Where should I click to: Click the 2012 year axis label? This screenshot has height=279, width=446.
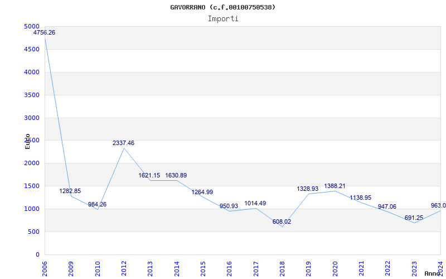pos(124,268)
